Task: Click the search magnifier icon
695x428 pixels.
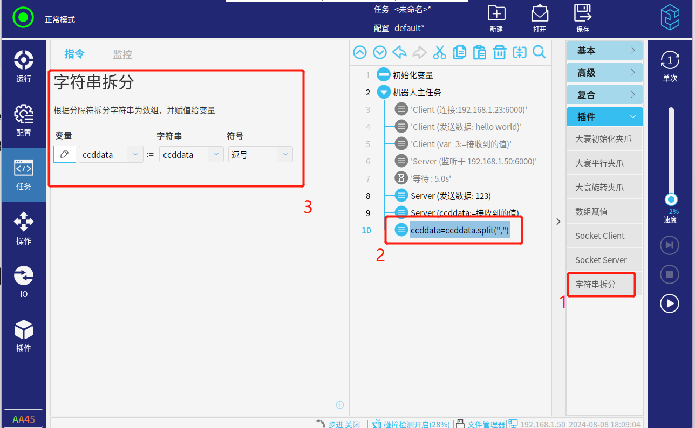Action: [539, 52]
